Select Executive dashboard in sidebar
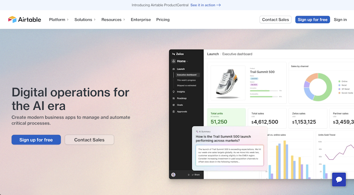The height and width of the screenshot is (195, 354). [x=188, y=75]
